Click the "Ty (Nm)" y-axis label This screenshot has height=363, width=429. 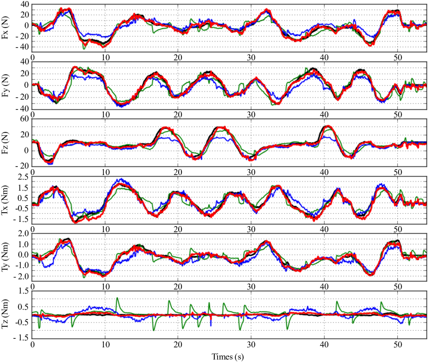pos(5,257)
